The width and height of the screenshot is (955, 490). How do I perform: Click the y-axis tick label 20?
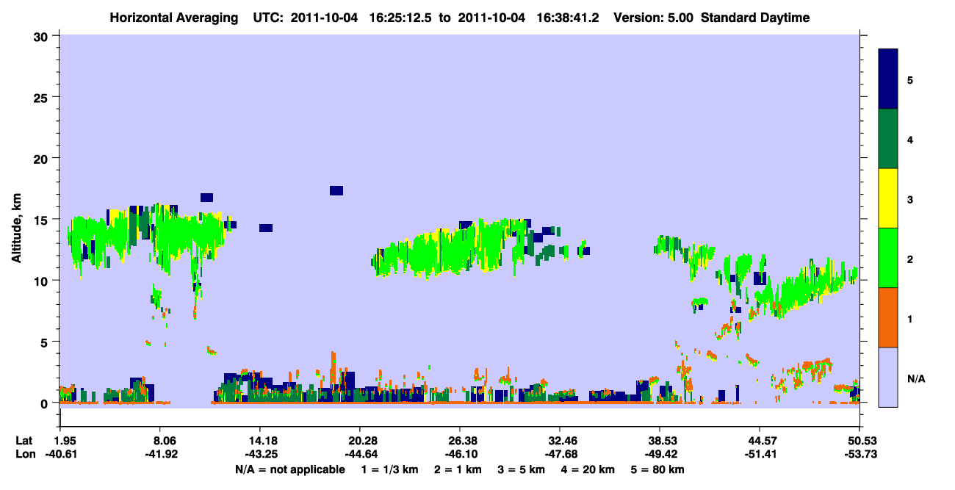coord(42,158)
